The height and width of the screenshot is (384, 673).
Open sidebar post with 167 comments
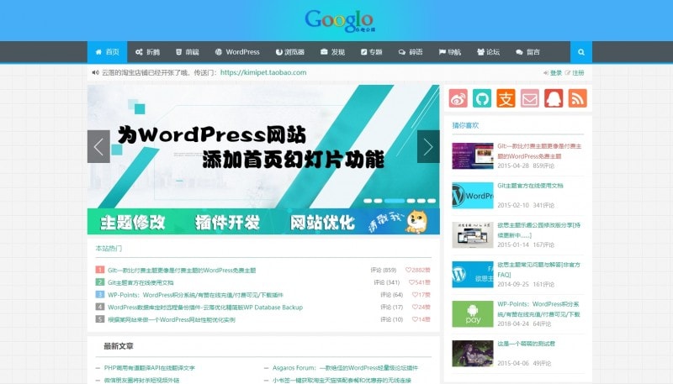(538, 230)
